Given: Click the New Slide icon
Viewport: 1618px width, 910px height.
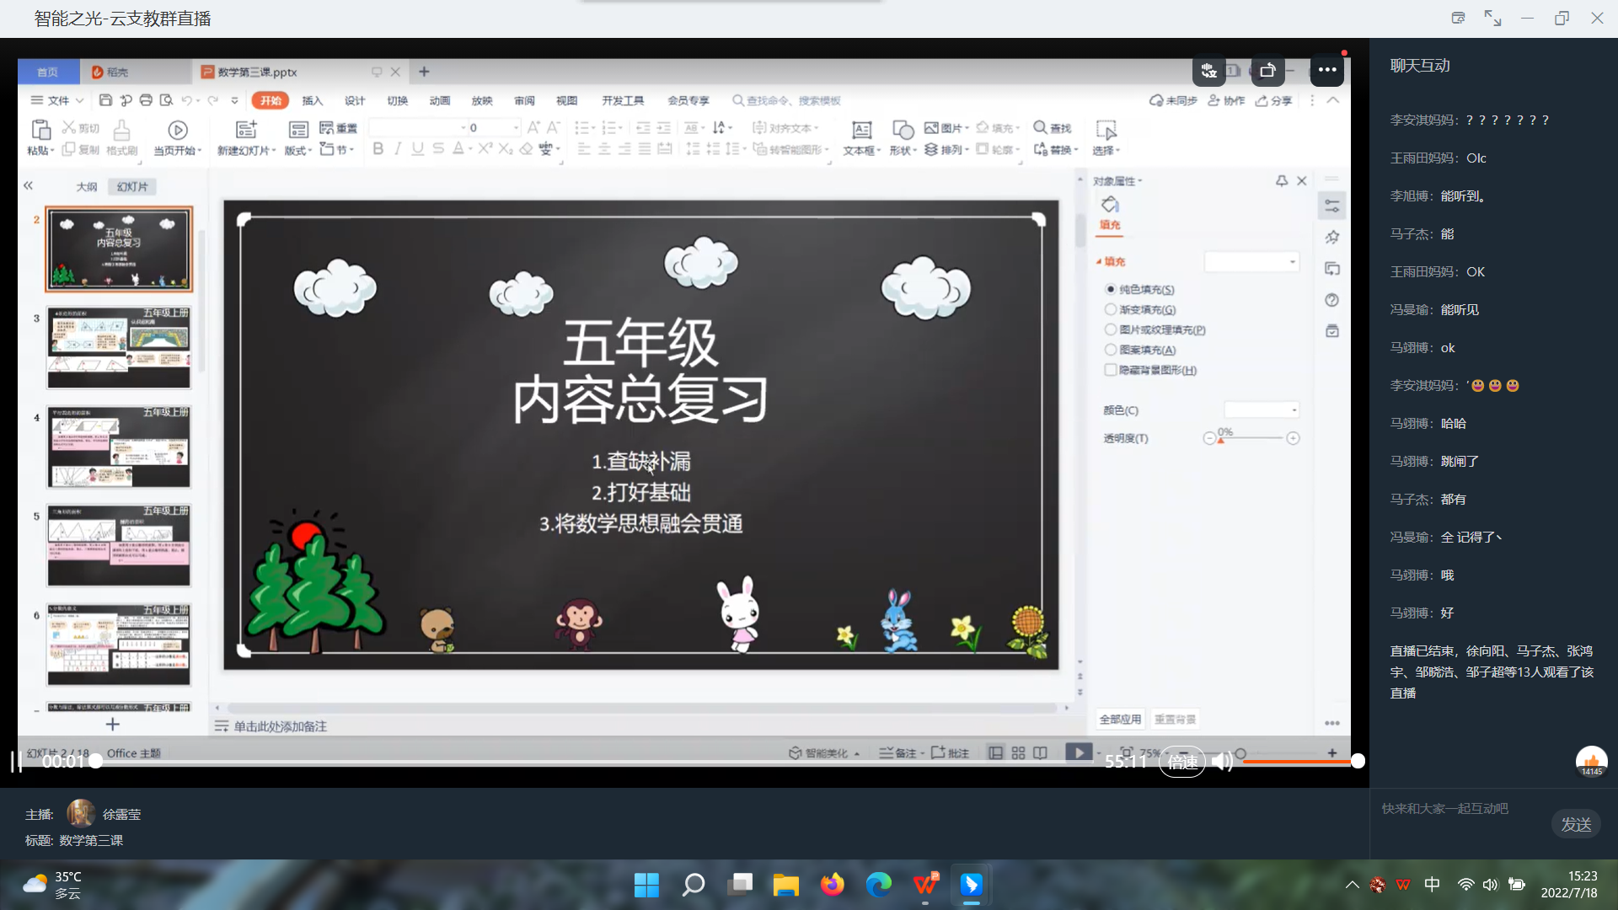Looking at the screenshot, I should pos(246,130).
